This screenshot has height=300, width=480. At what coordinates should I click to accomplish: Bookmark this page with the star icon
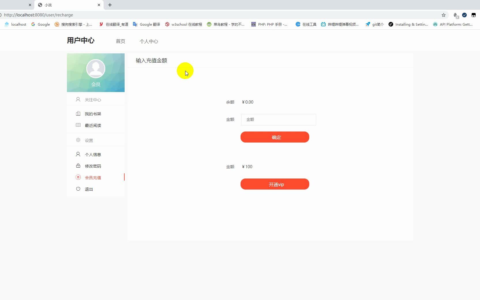[444, 15]
